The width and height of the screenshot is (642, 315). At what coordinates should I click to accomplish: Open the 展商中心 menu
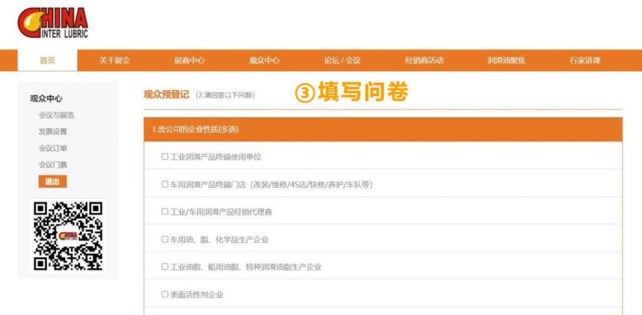click(189, 61)
